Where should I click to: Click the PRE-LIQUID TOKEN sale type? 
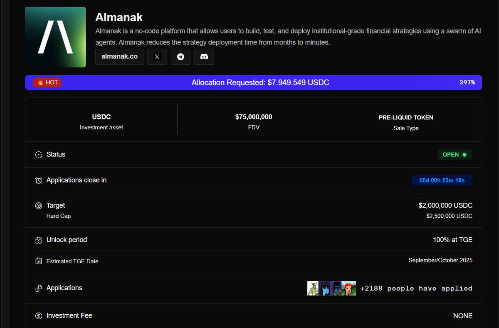pyautogui.click(x=406, y=118)
